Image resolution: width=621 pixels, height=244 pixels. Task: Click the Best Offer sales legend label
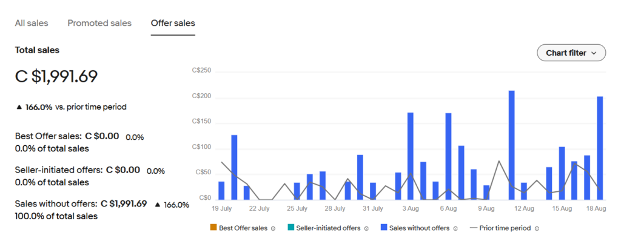pyautogui.click(x=243, y=228)
